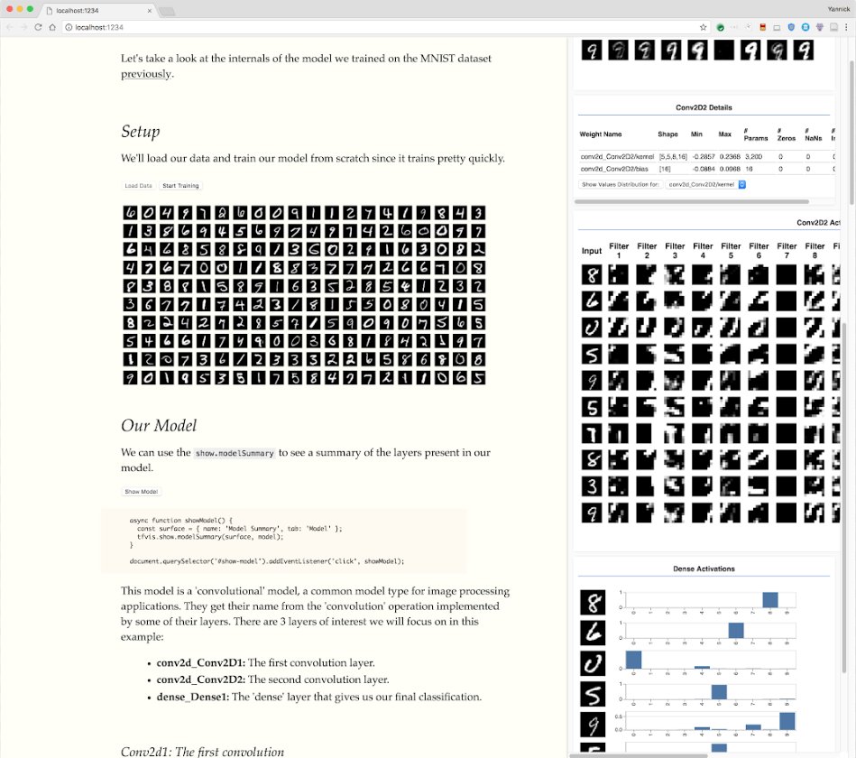Click the address bar showing localhost:1234

coord(382,27)
